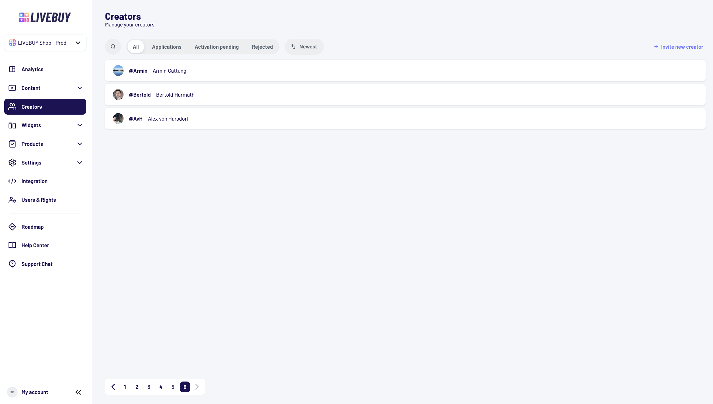713x404 pixels.
Task: Switch to the Activation pending tab
Action: click(217, 47)
